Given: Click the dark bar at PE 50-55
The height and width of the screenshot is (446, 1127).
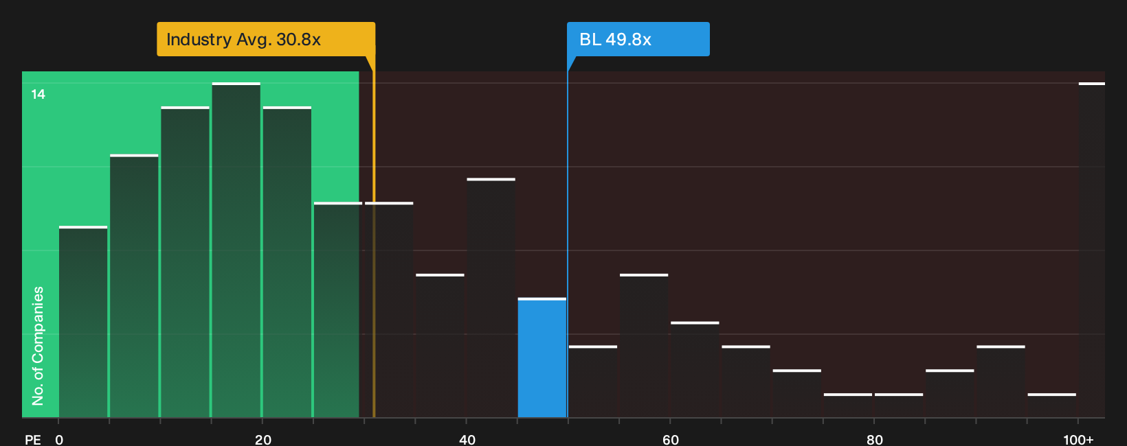Looking at the screenshot, I should 593,382.
